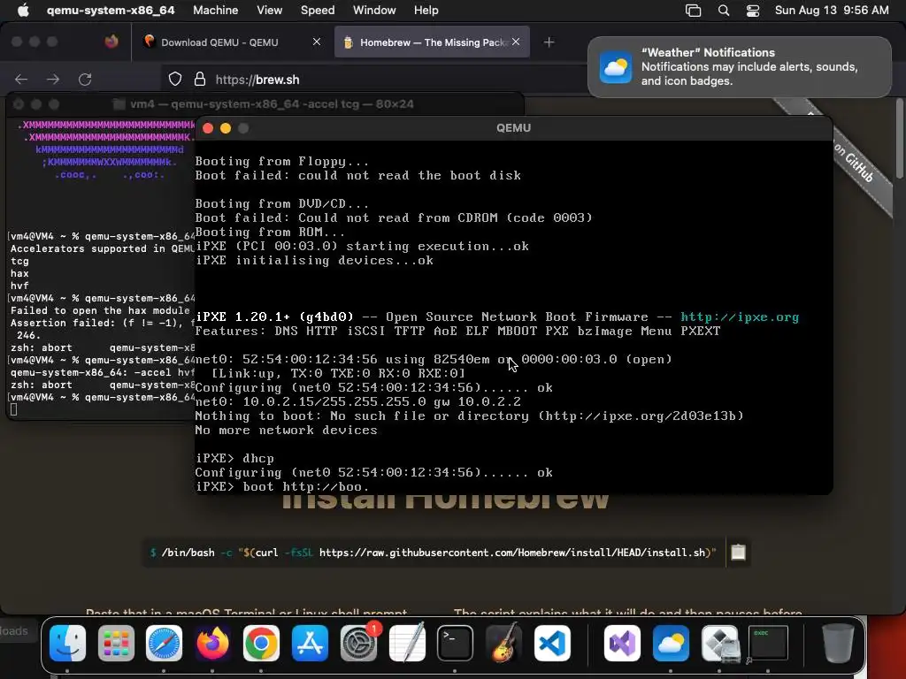The image size is (906, 679).
Task: Open Control Center in menu bar
Action: pyautogui.click(x=753, y=11)
